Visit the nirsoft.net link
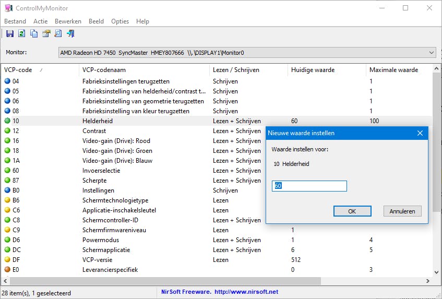Screen dimensions: 442x299 [x=245, y=292]
